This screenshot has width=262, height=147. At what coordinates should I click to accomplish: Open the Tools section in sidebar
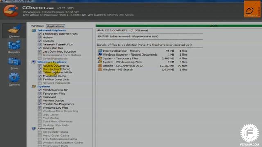point(14,63)
